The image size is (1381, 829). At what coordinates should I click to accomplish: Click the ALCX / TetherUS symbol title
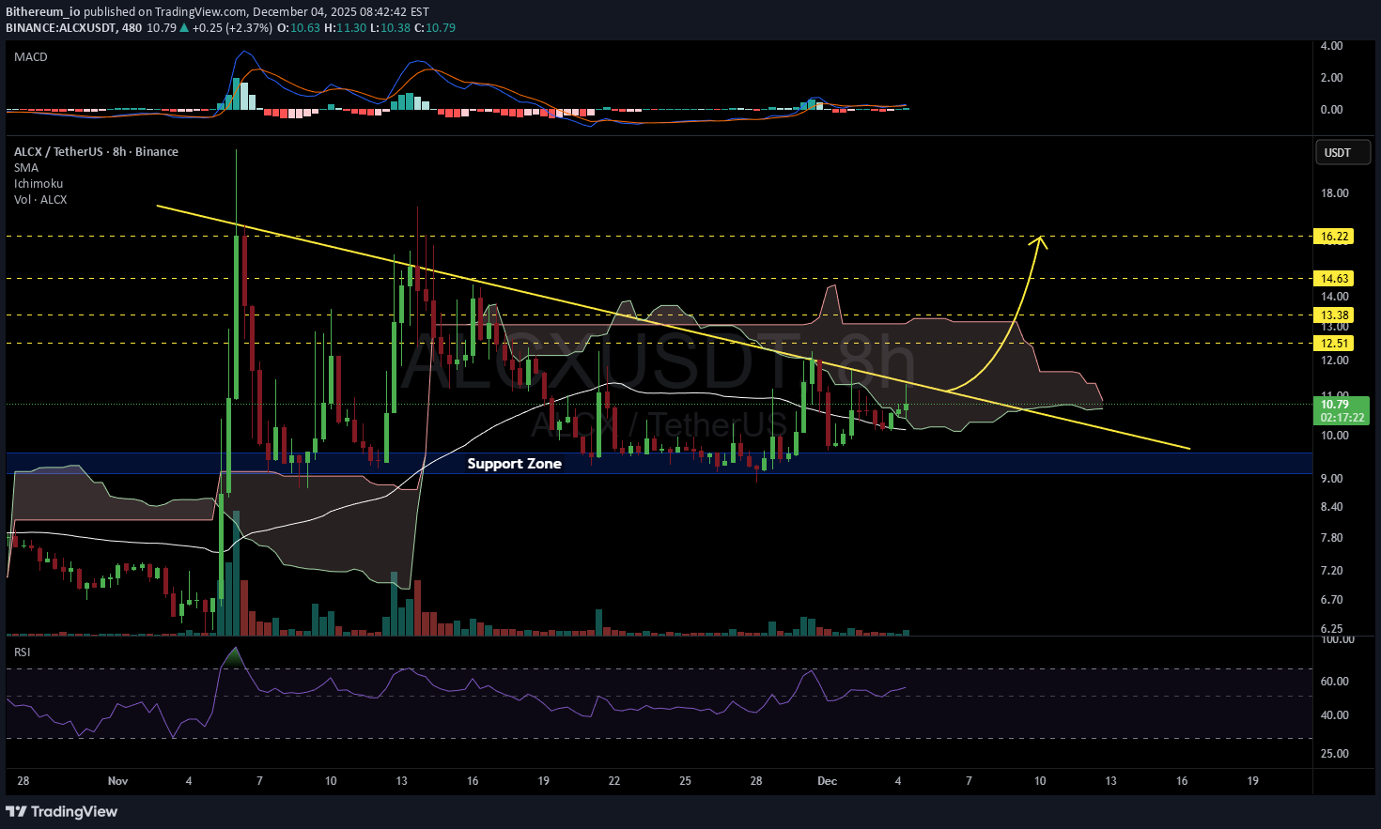[x=96, y=152]
